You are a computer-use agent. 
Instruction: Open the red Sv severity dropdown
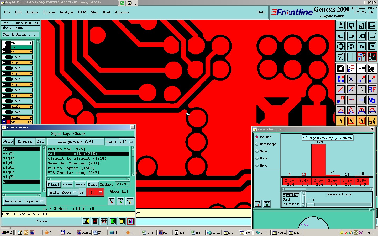[x=96, y=192]
